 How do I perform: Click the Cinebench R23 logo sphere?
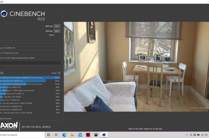(4, 14)
